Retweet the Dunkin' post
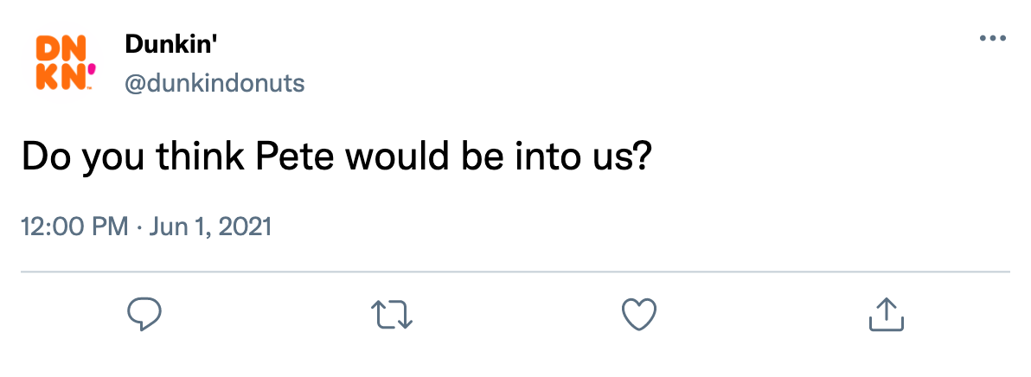Image resolution: width=1031 pixels, height=377 pixels. pos(392,315)
